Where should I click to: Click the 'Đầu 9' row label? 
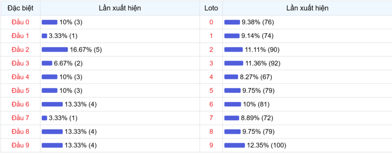[x=20, y=145]
